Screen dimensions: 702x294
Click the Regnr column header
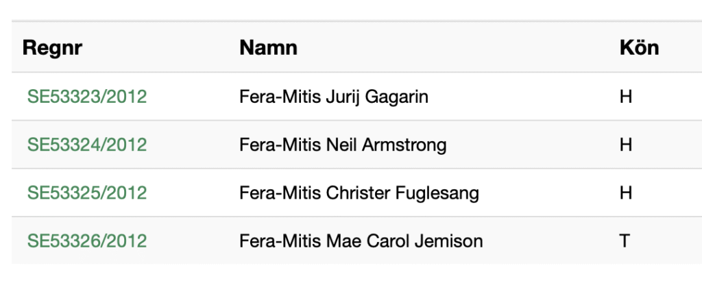(x=52, y=48)
